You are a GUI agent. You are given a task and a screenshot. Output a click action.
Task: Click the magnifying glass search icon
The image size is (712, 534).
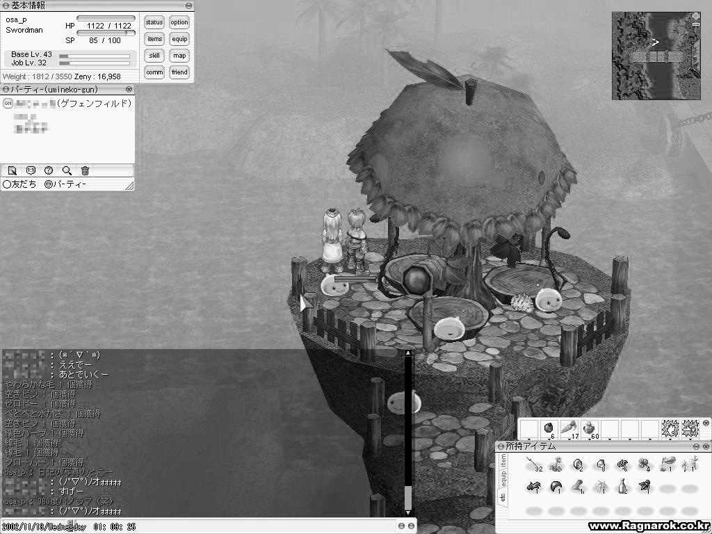[x=67, y=171]
